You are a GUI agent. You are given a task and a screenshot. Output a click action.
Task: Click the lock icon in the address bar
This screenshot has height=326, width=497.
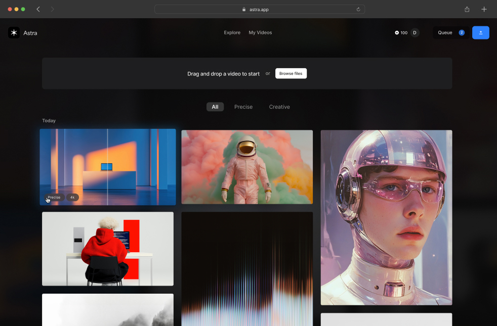coord(244,9)
